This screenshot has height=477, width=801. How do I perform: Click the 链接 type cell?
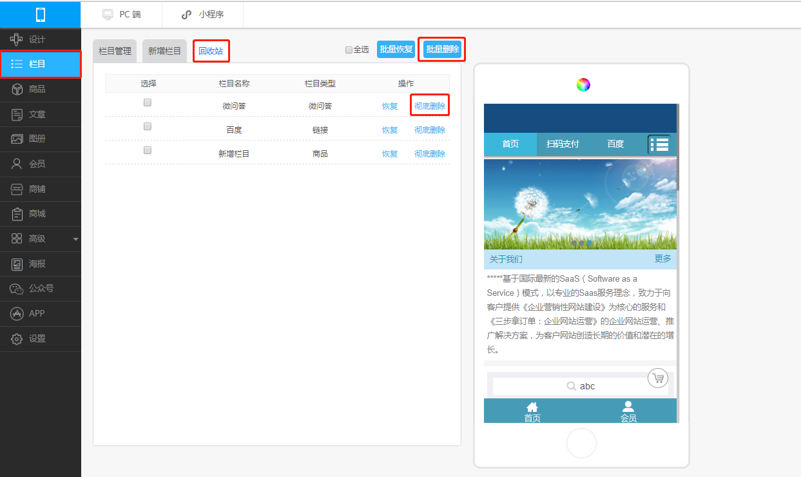[320, 130]
